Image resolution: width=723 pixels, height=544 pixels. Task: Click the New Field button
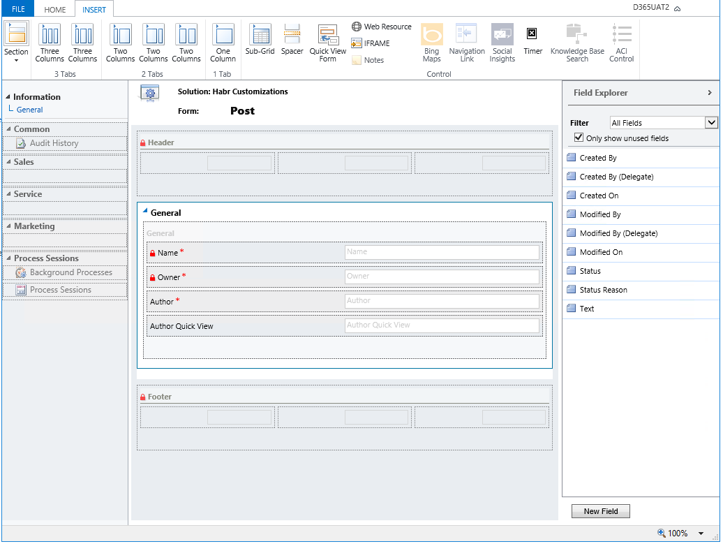click(x=600, y=510)
